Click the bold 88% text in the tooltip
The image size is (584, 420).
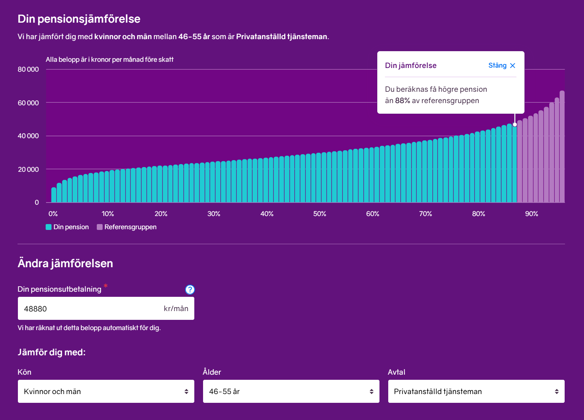[402, 101]
